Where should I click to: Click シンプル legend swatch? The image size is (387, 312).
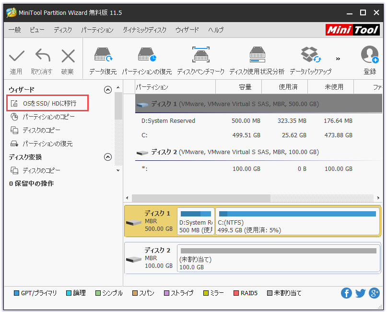tap(98, 293)
